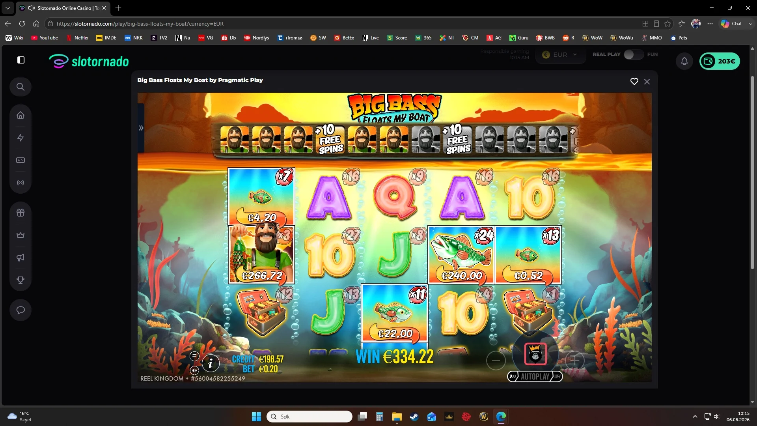Click the bearded fisherman €266.72 symbol

tap(261, 255)
